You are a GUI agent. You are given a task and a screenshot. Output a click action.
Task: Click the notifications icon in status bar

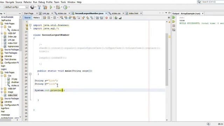tap(208, 124)
